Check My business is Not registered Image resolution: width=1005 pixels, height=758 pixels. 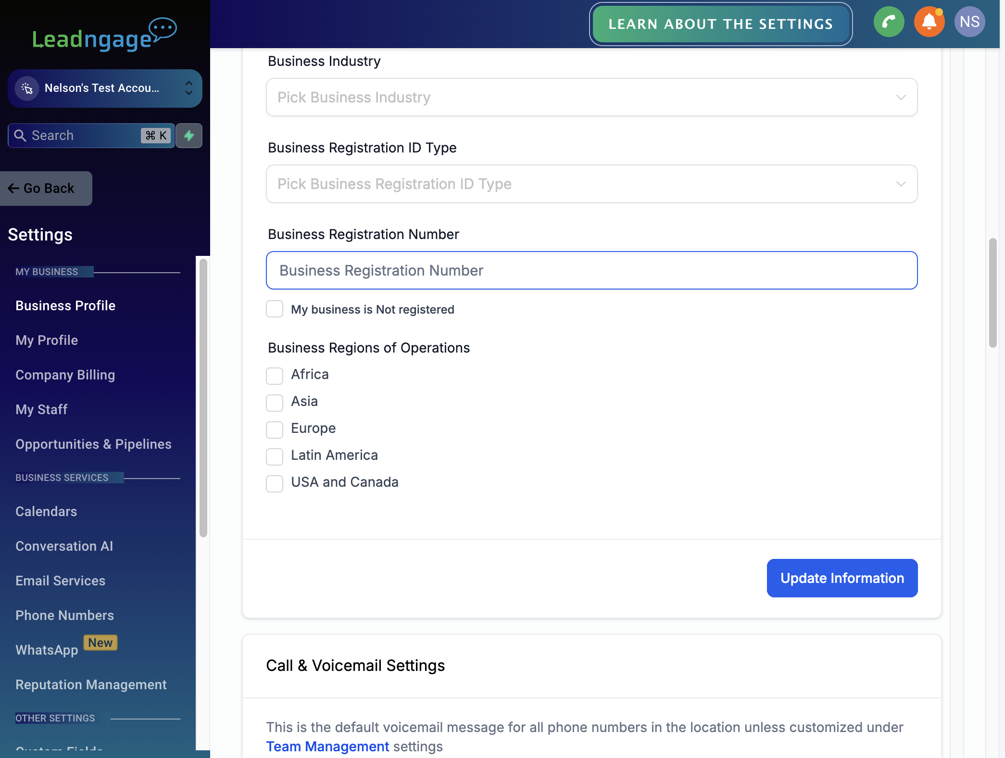[275, 309]
